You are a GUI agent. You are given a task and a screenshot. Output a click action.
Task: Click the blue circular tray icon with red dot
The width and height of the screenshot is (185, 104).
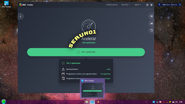[x=157, y=102]
